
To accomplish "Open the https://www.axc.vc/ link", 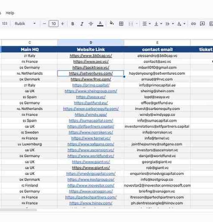I will click(x=91, y=61).
